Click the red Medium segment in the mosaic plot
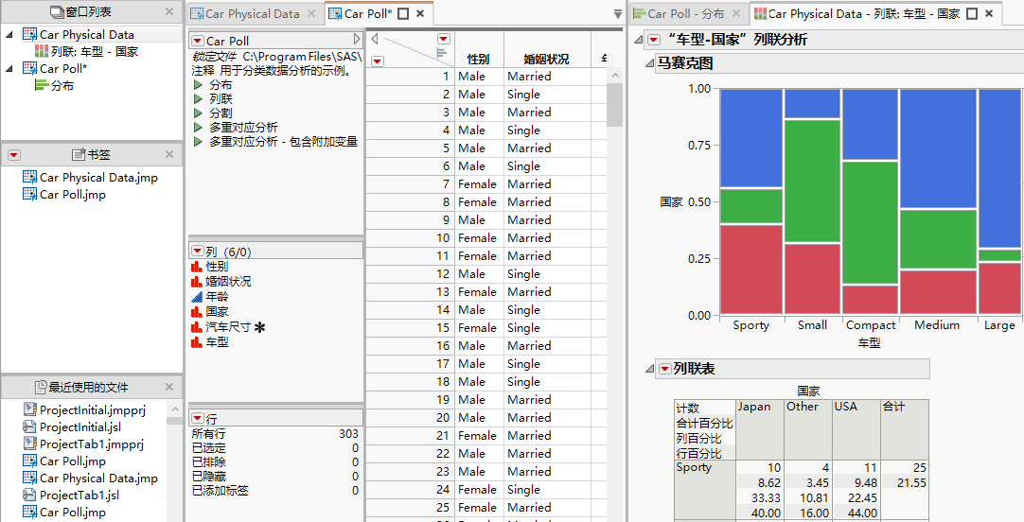The height and width of the screenshot is (522, 1024). (x=937, y=291)
